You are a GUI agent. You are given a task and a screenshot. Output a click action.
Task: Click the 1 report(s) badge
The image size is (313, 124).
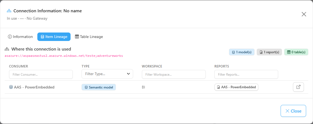click(269, 52)
